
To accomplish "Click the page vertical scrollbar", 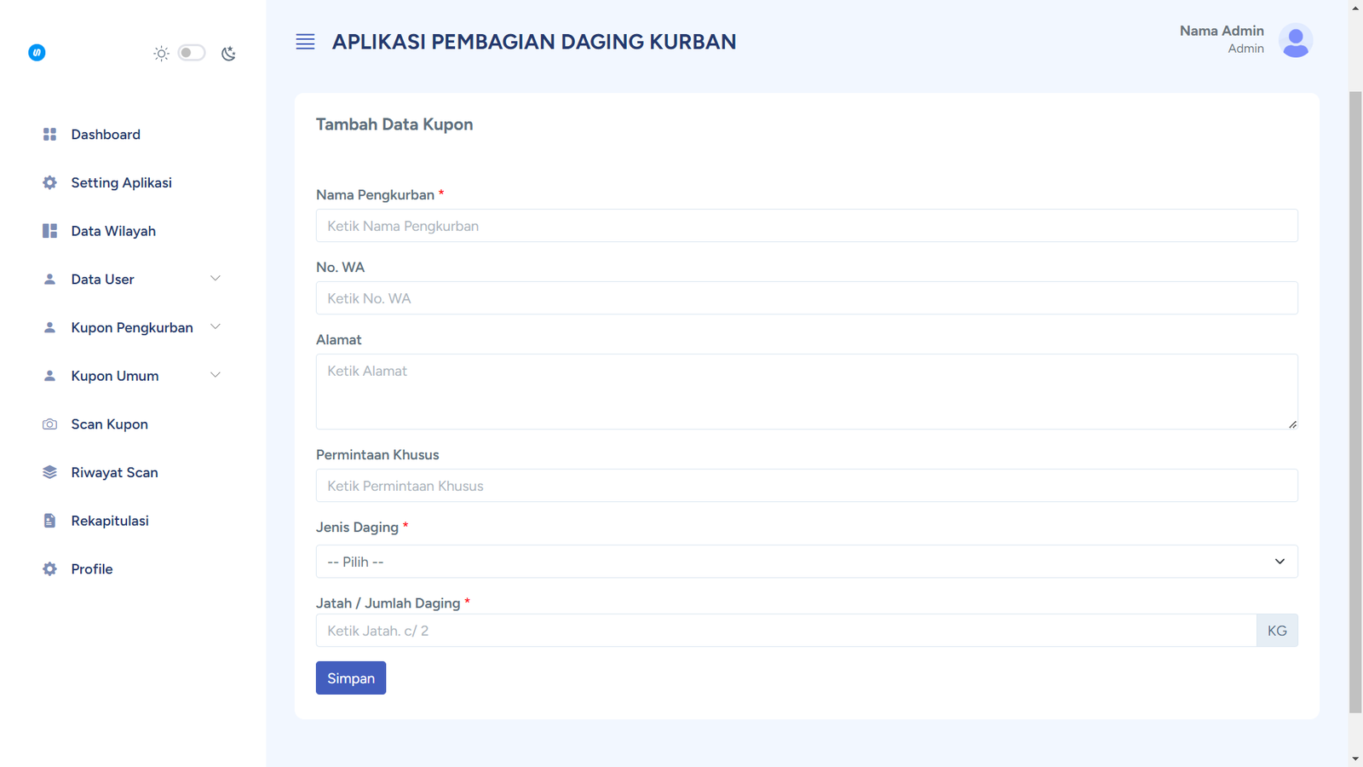I will (x=1355, y=401).
